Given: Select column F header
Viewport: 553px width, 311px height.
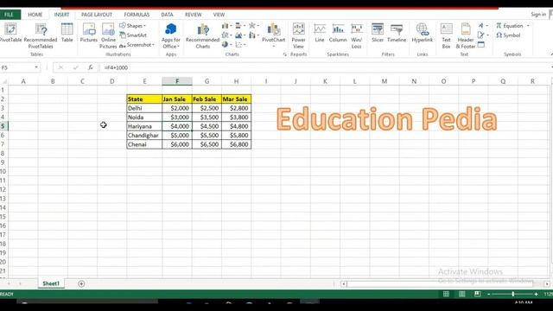Looking at the screenshot, I should pos(177,81).
